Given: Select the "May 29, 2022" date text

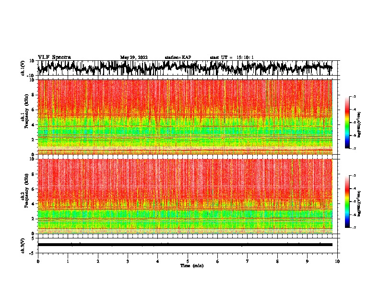Looking at the screenshot, I should pyautogui.click(x=134, y=57).
